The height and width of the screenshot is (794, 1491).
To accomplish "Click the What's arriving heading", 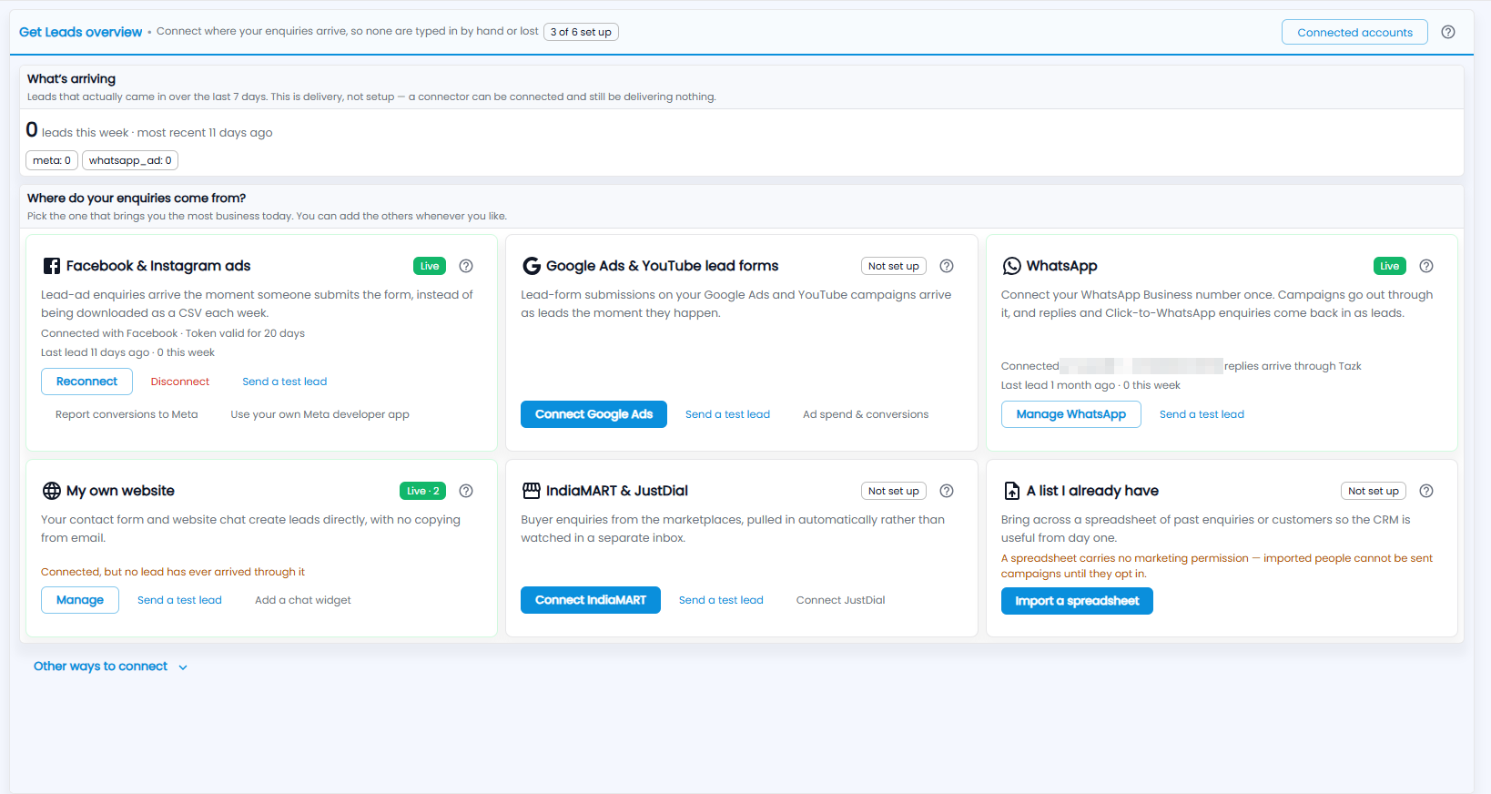I will point(71,79).
